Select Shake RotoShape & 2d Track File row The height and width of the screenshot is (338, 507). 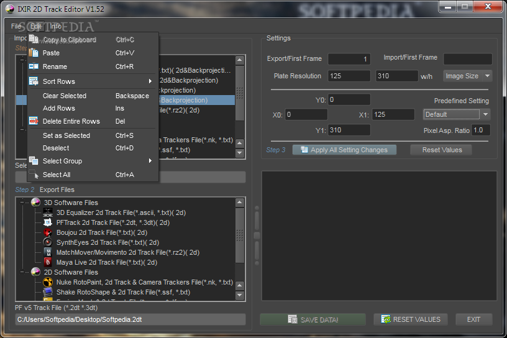(x=123, y=292)
